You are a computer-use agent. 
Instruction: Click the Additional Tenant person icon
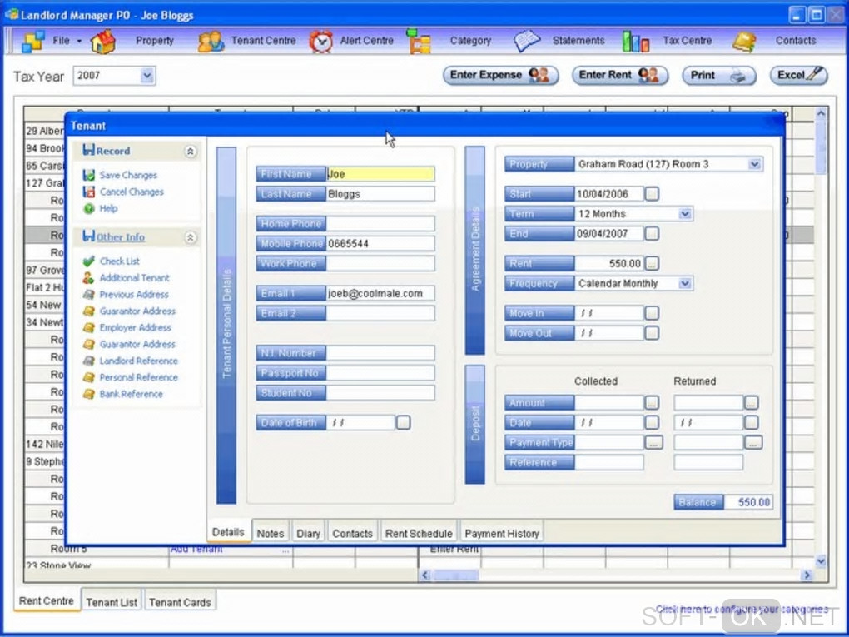point(88,278)
